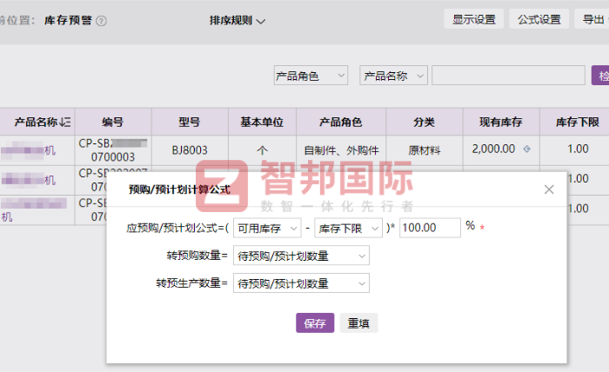
Task: Click the purple search button
Action: coord(600,76)
